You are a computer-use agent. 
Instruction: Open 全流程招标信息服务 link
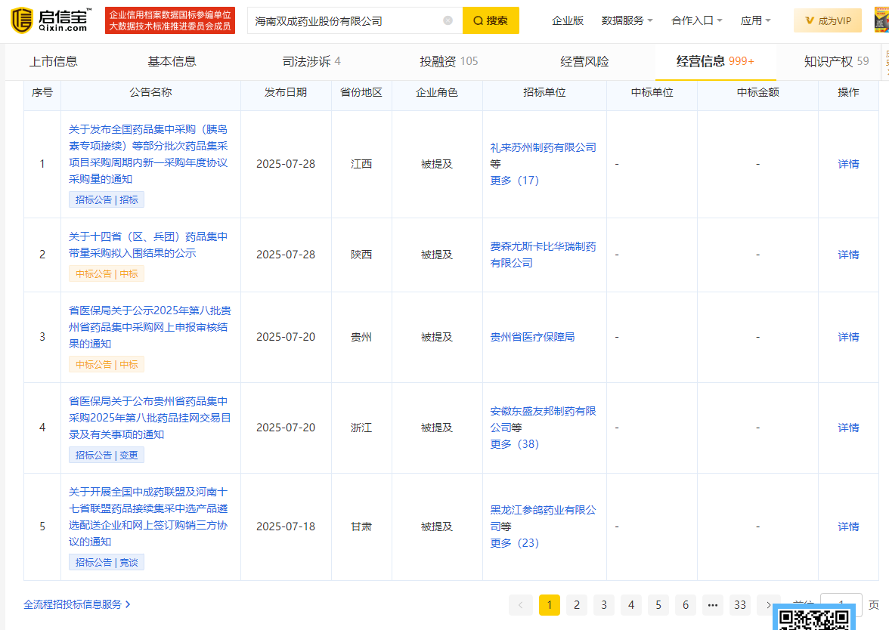77,604
